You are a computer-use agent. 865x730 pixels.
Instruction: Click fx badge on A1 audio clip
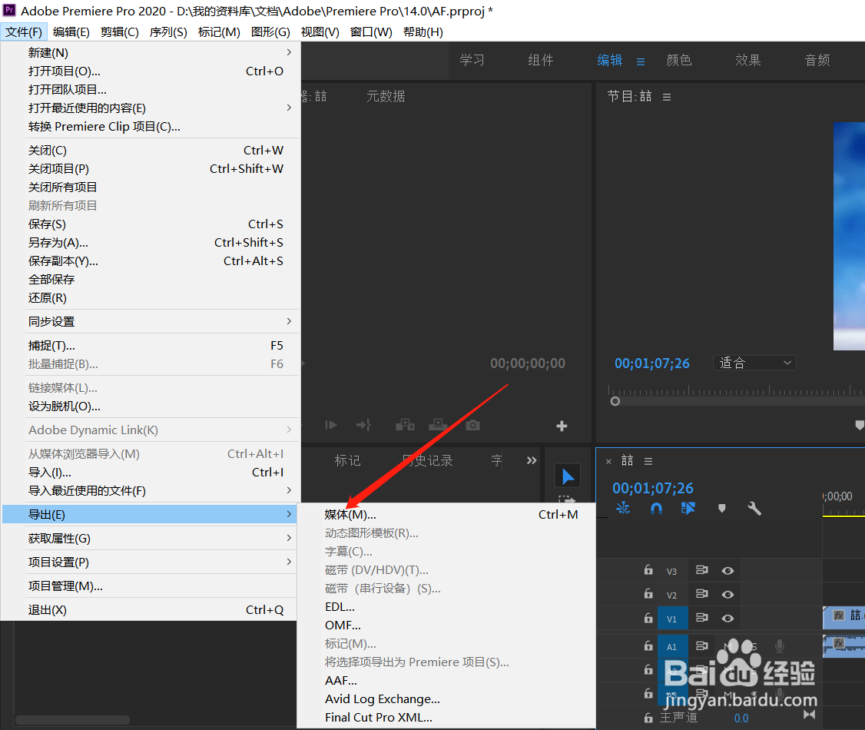tap(839, 643)
